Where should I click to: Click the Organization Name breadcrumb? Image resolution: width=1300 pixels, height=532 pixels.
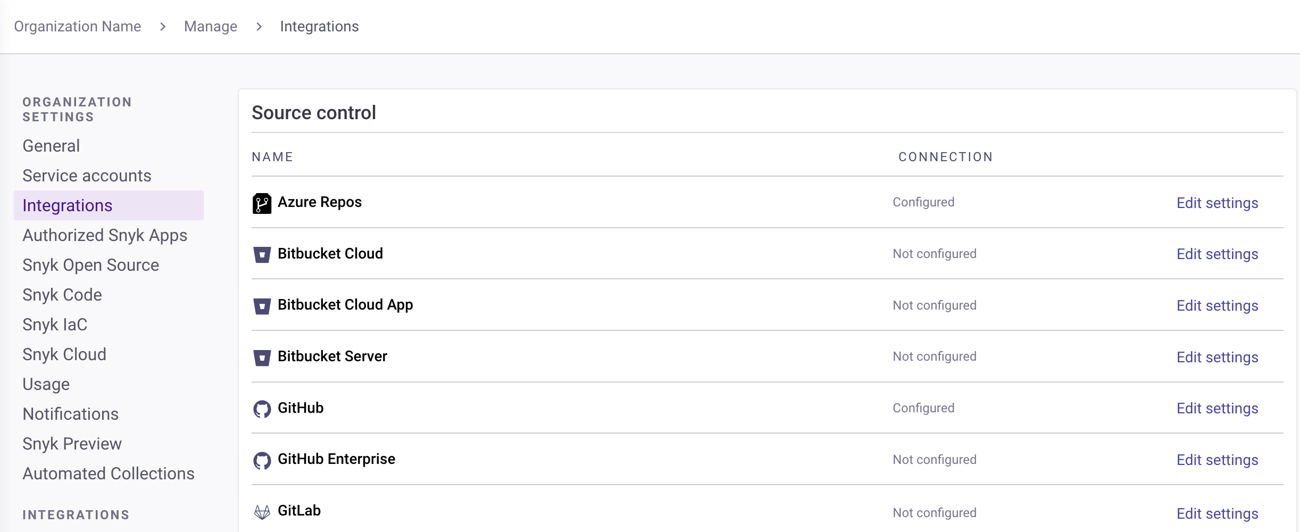tap(78, 26)
